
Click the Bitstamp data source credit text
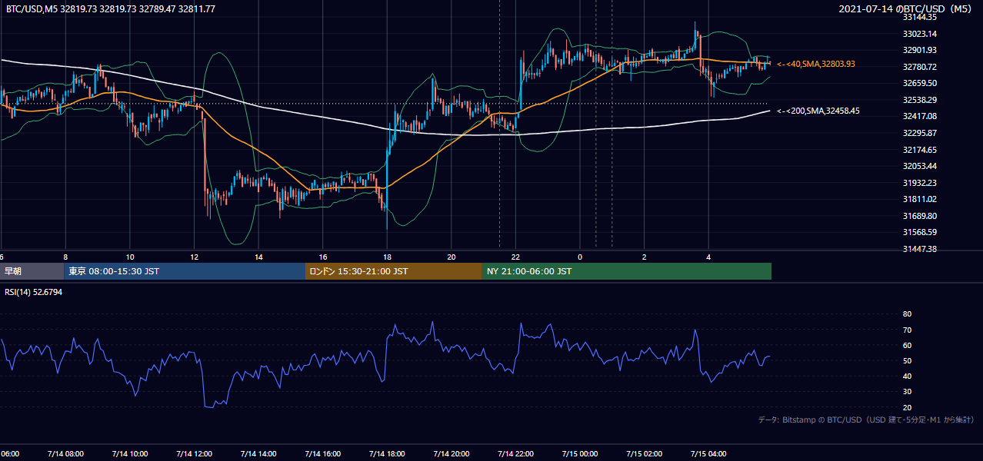click(866, 420)
